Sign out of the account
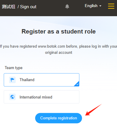This screenshot has width=117, height=132. [x=28, y=7]
